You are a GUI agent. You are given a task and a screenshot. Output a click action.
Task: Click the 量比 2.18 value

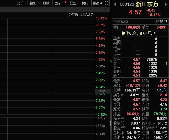pos(163,95)
